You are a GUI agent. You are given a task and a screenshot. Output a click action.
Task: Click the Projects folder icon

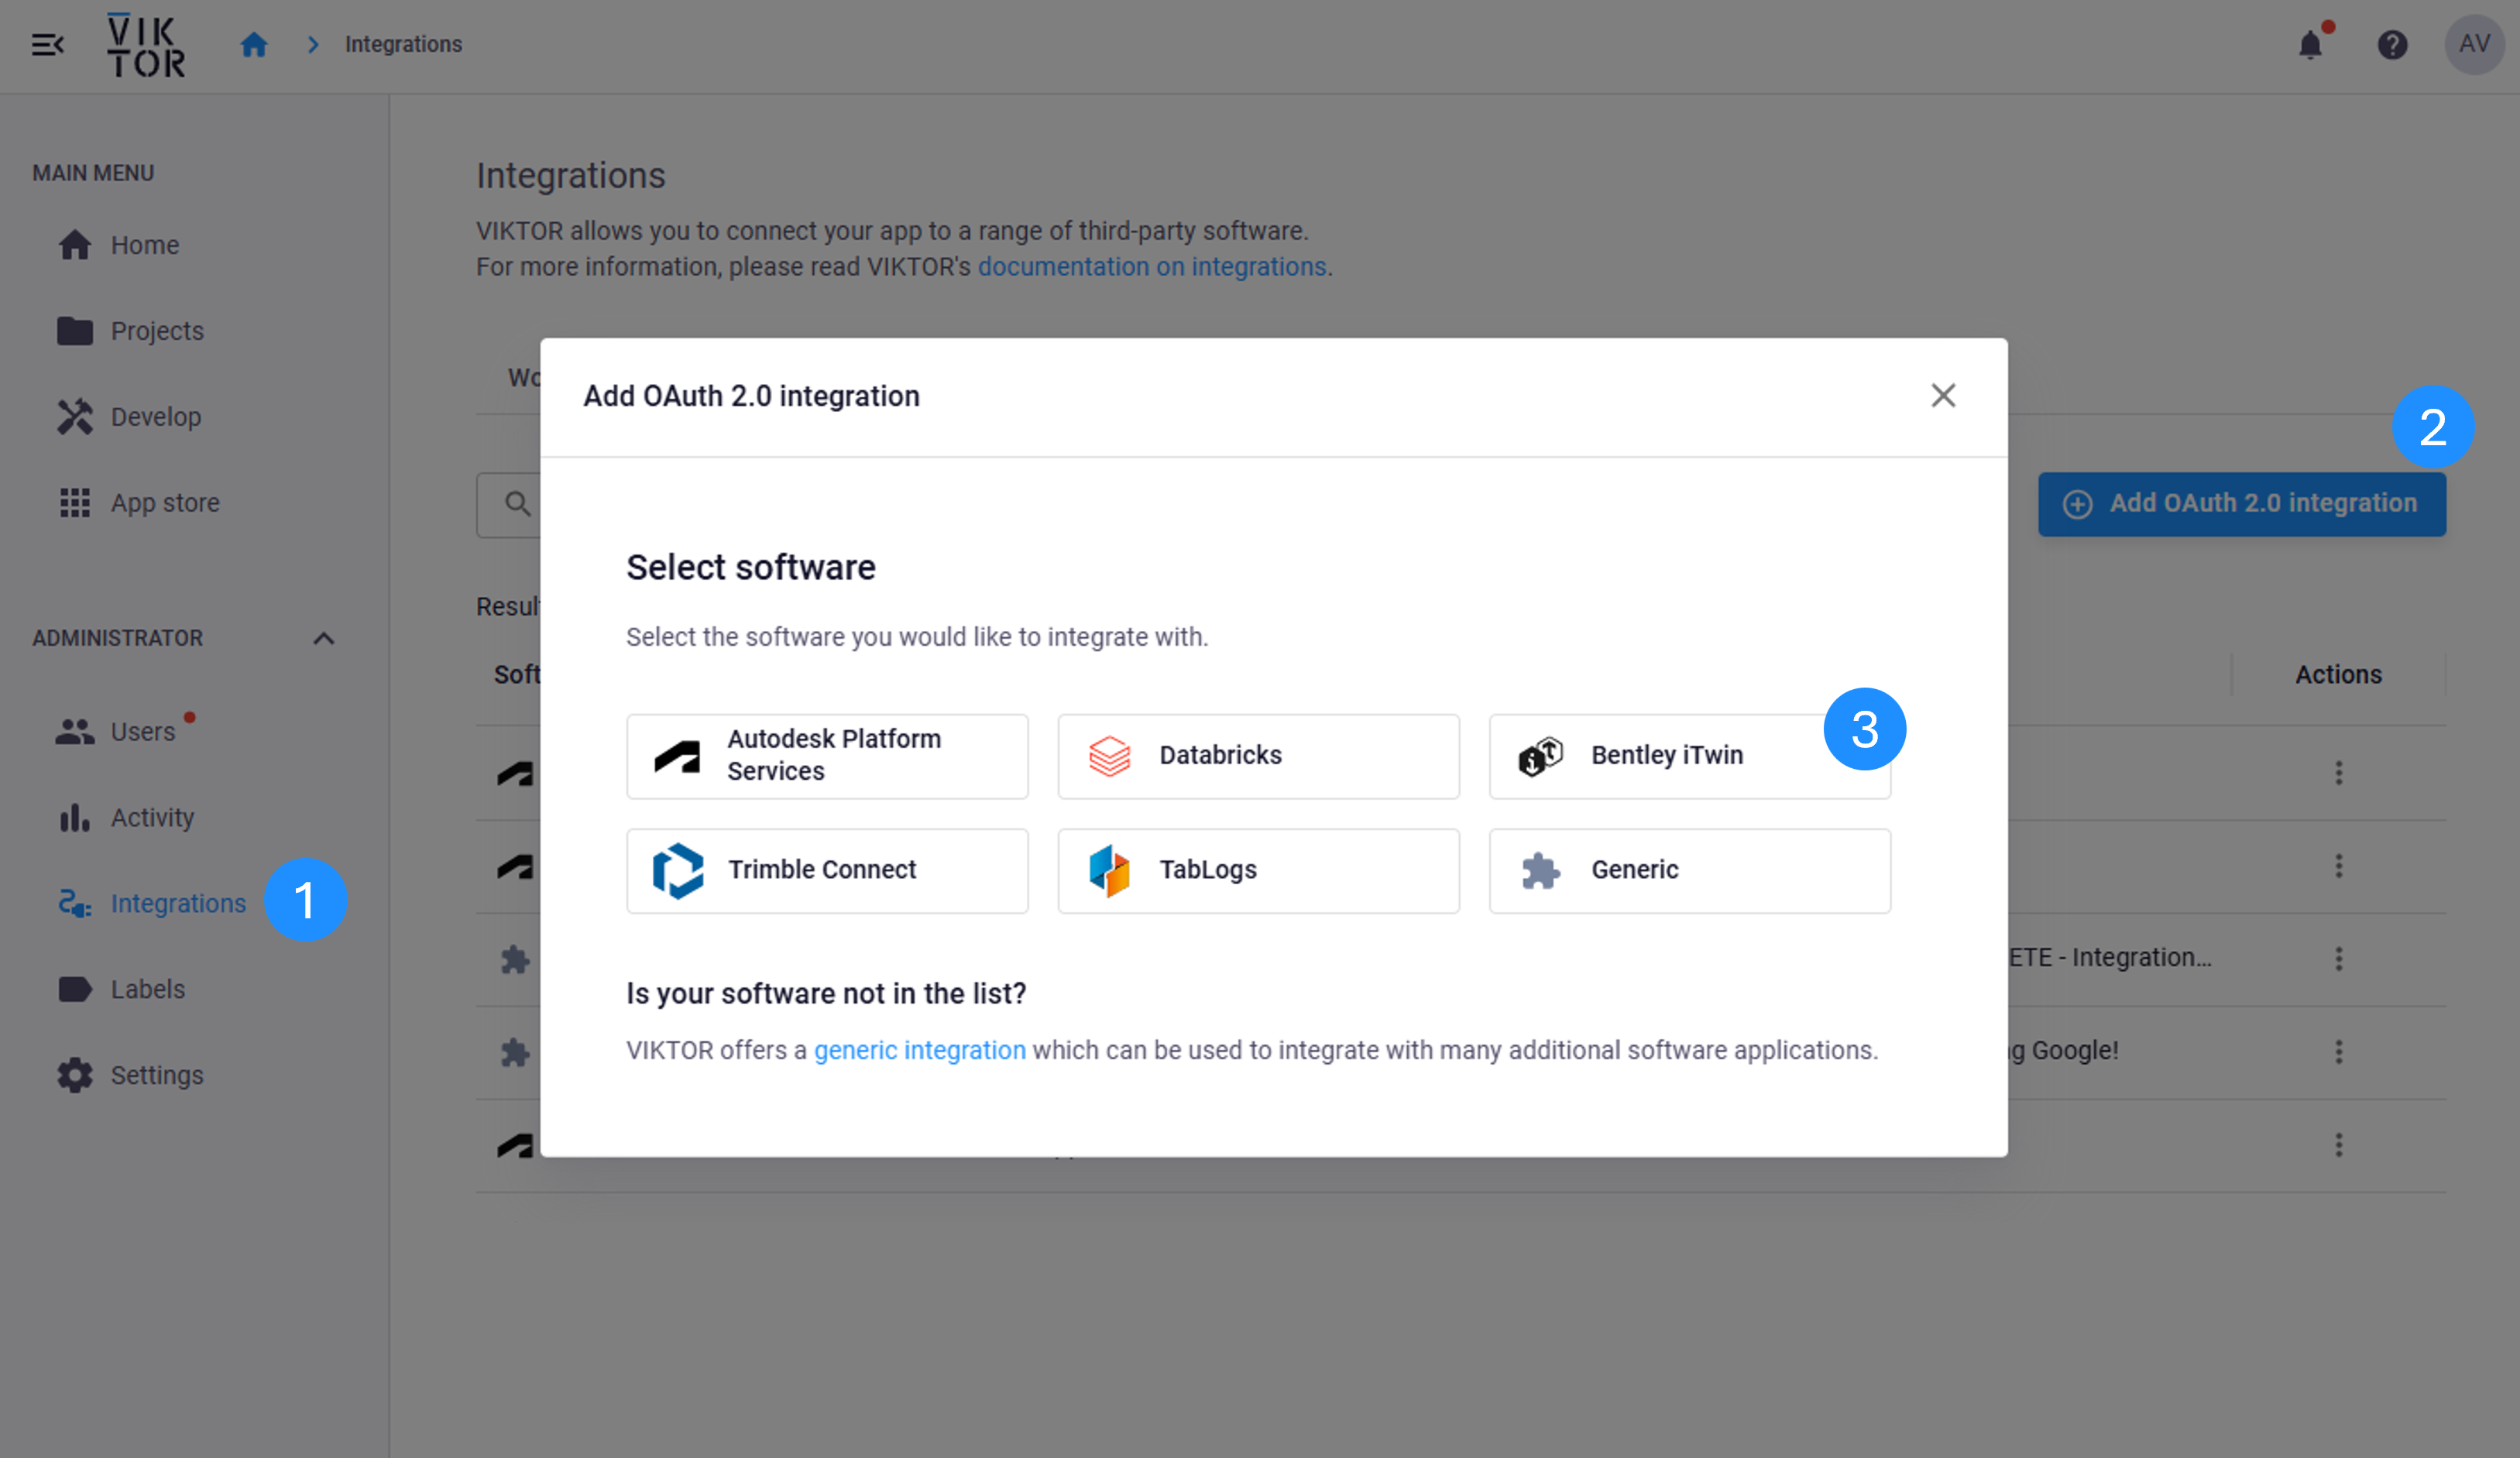pos(75,331)
